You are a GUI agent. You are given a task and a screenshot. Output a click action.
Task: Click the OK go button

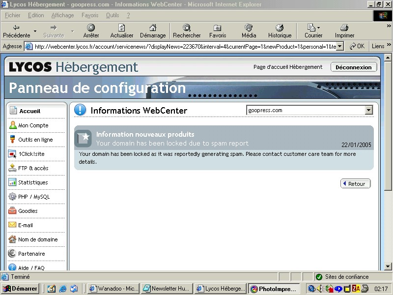pos(357,46)
